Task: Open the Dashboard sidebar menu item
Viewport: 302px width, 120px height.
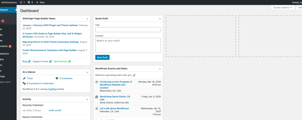Action: 8,10
